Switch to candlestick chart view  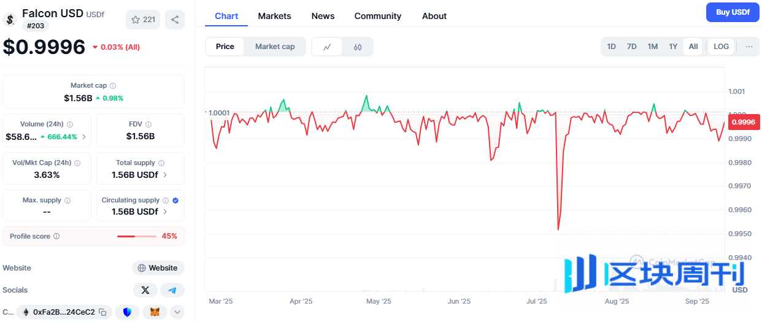pos(358,47)
